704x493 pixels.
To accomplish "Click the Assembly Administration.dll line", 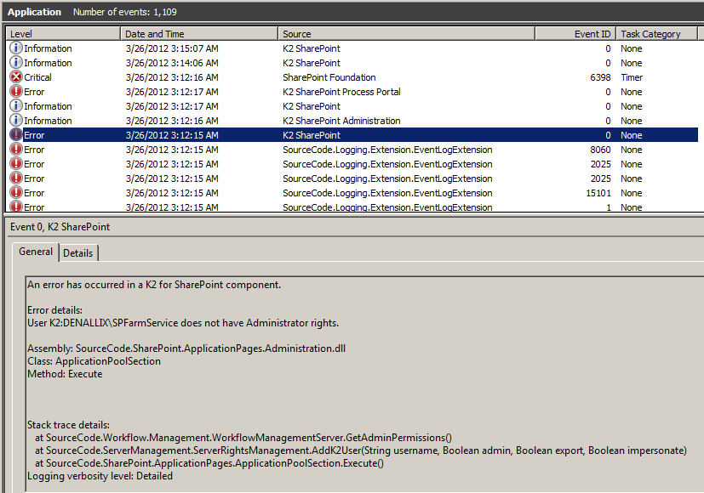I will point(186,348).
